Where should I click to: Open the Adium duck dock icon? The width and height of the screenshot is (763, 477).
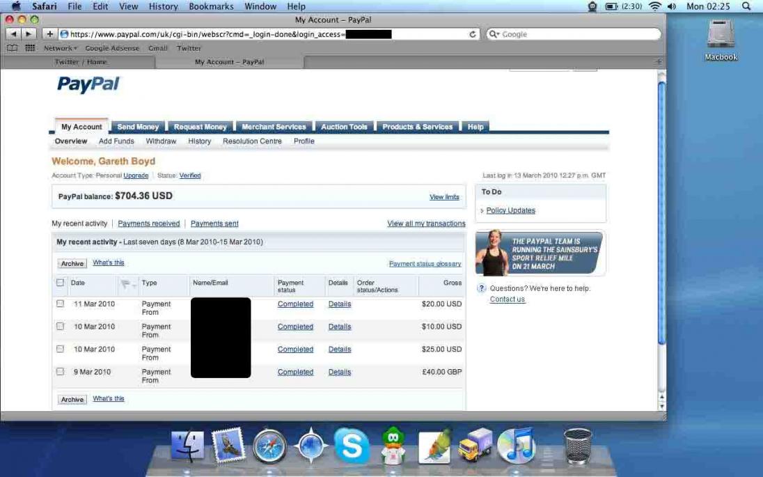pos(393,445)
